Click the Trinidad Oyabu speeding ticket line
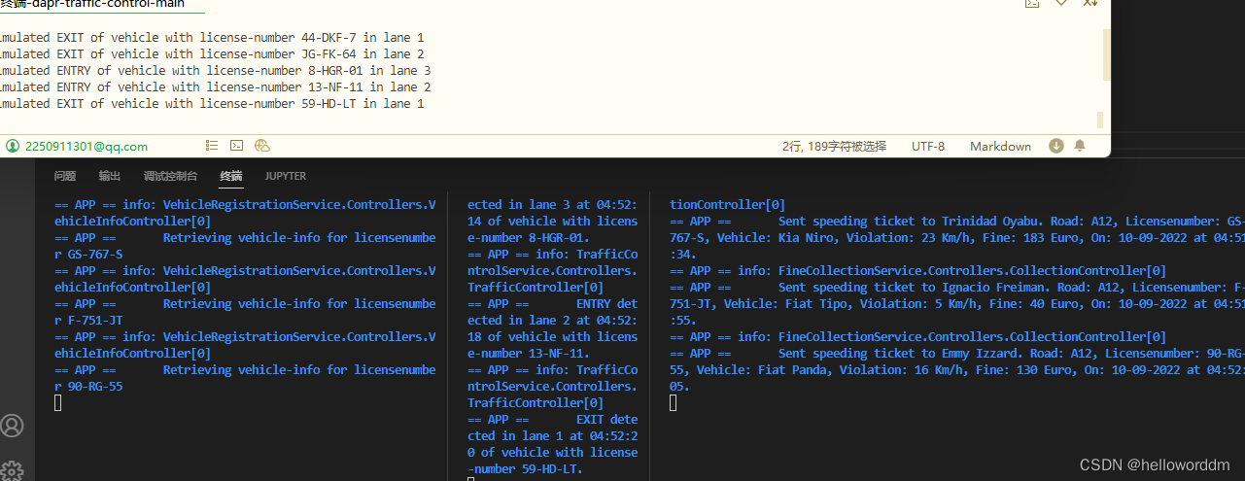Image resolution: width=1245 pixels, height=481 pixels. click(x=957, y=222)
